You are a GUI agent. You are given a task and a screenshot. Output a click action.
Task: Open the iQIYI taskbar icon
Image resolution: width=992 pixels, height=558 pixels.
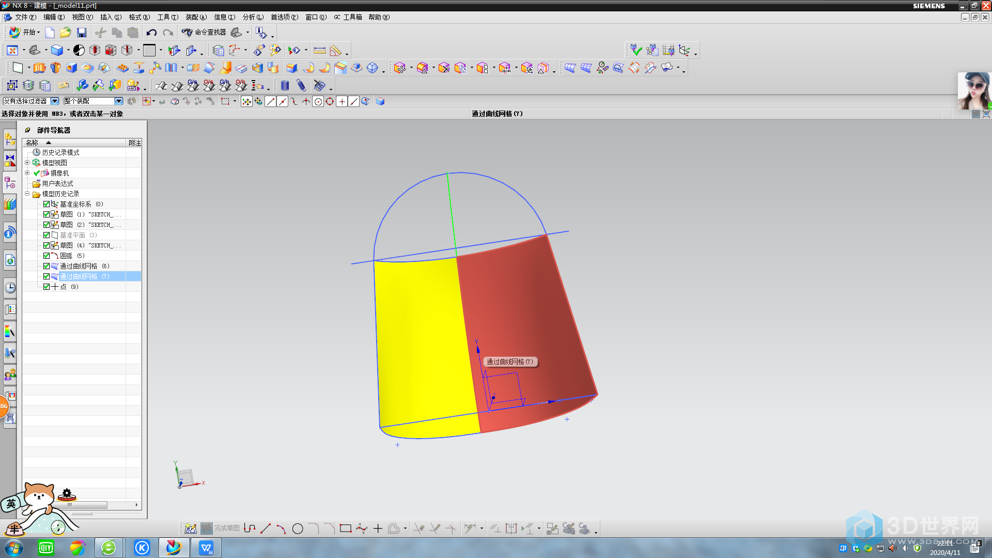pos(46,548)
